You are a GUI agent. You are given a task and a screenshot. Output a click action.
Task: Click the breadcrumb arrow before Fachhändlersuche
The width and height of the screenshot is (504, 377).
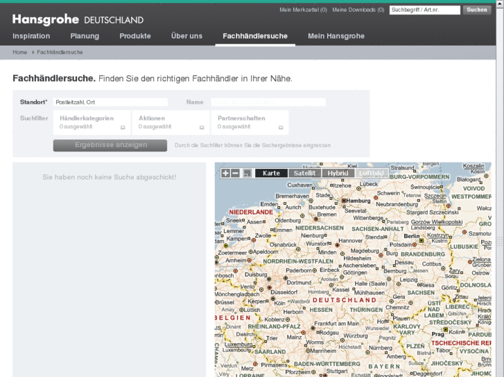(33, 52)
